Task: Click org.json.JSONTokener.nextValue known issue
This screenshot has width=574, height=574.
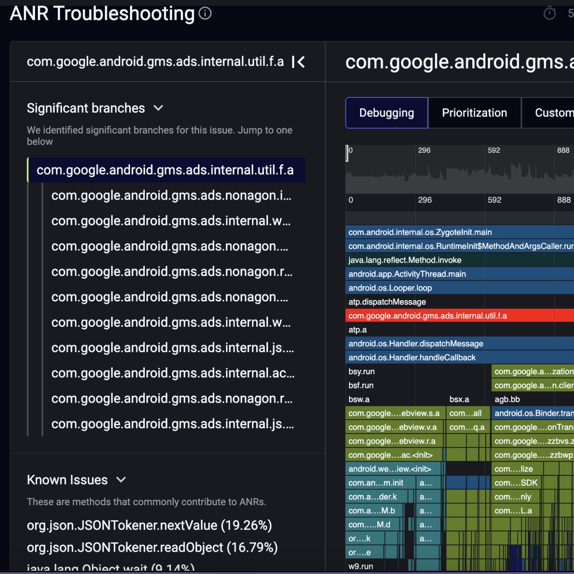Action: click(x=149, y=525)
